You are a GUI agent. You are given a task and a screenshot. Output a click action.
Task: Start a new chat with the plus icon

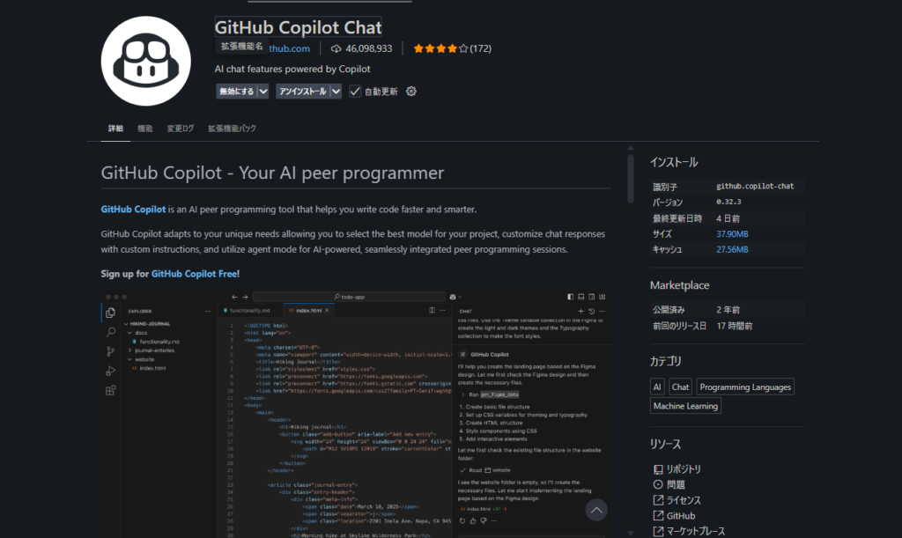(580, 313)
